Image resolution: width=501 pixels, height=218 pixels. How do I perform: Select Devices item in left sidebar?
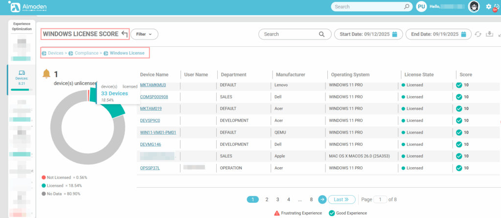pyautogui.click(x=22, y=78)
